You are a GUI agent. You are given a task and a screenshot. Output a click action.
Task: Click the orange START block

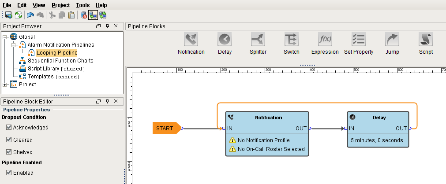(167, 128)
